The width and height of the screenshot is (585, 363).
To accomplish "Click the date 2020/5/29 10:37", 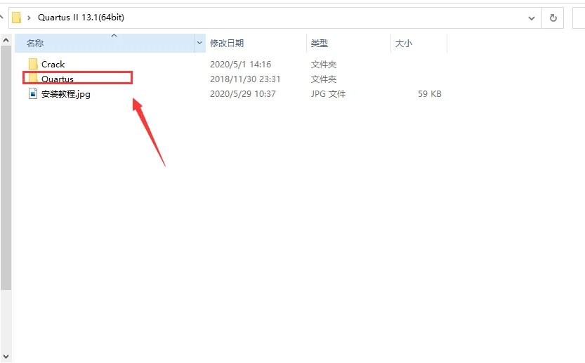I will (243, 93).
